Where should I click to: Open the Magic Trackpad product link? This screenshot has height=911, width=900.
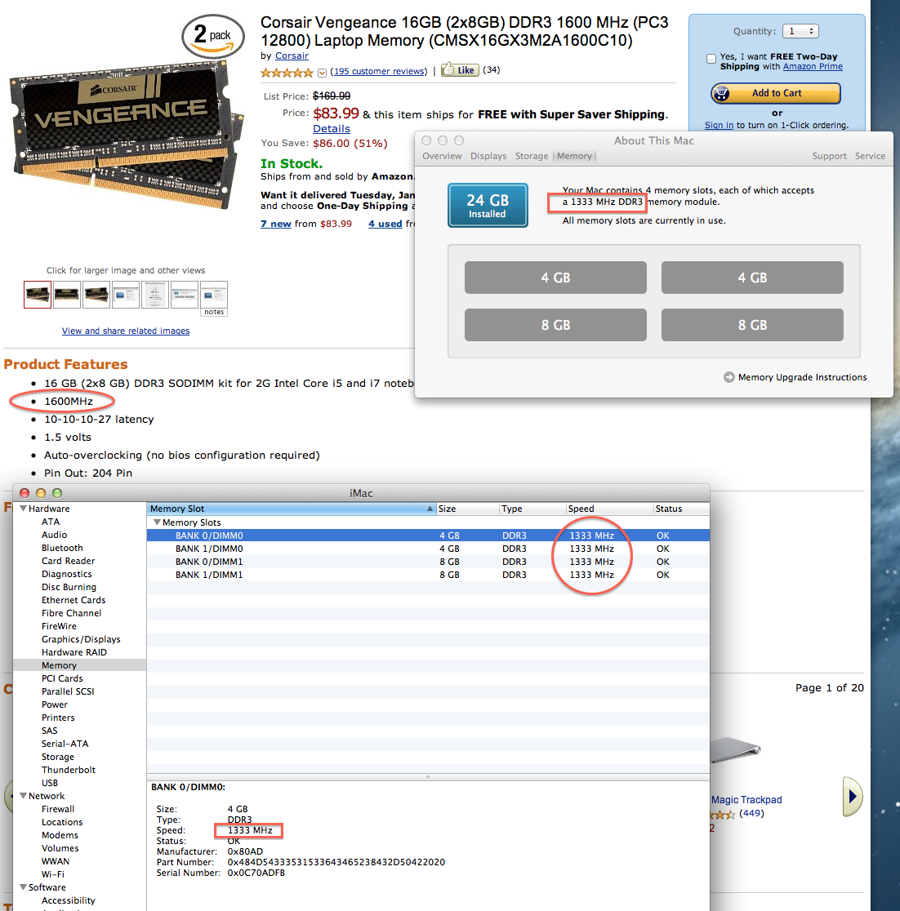pos(746,800)
